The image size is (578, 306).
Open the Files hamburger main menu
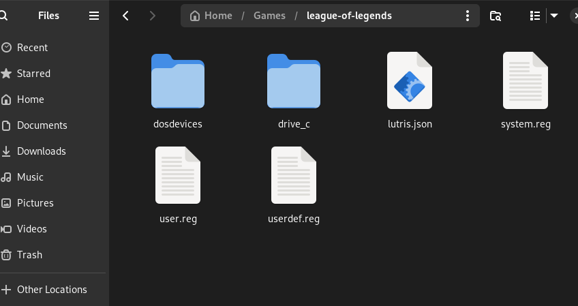[94, 16]
